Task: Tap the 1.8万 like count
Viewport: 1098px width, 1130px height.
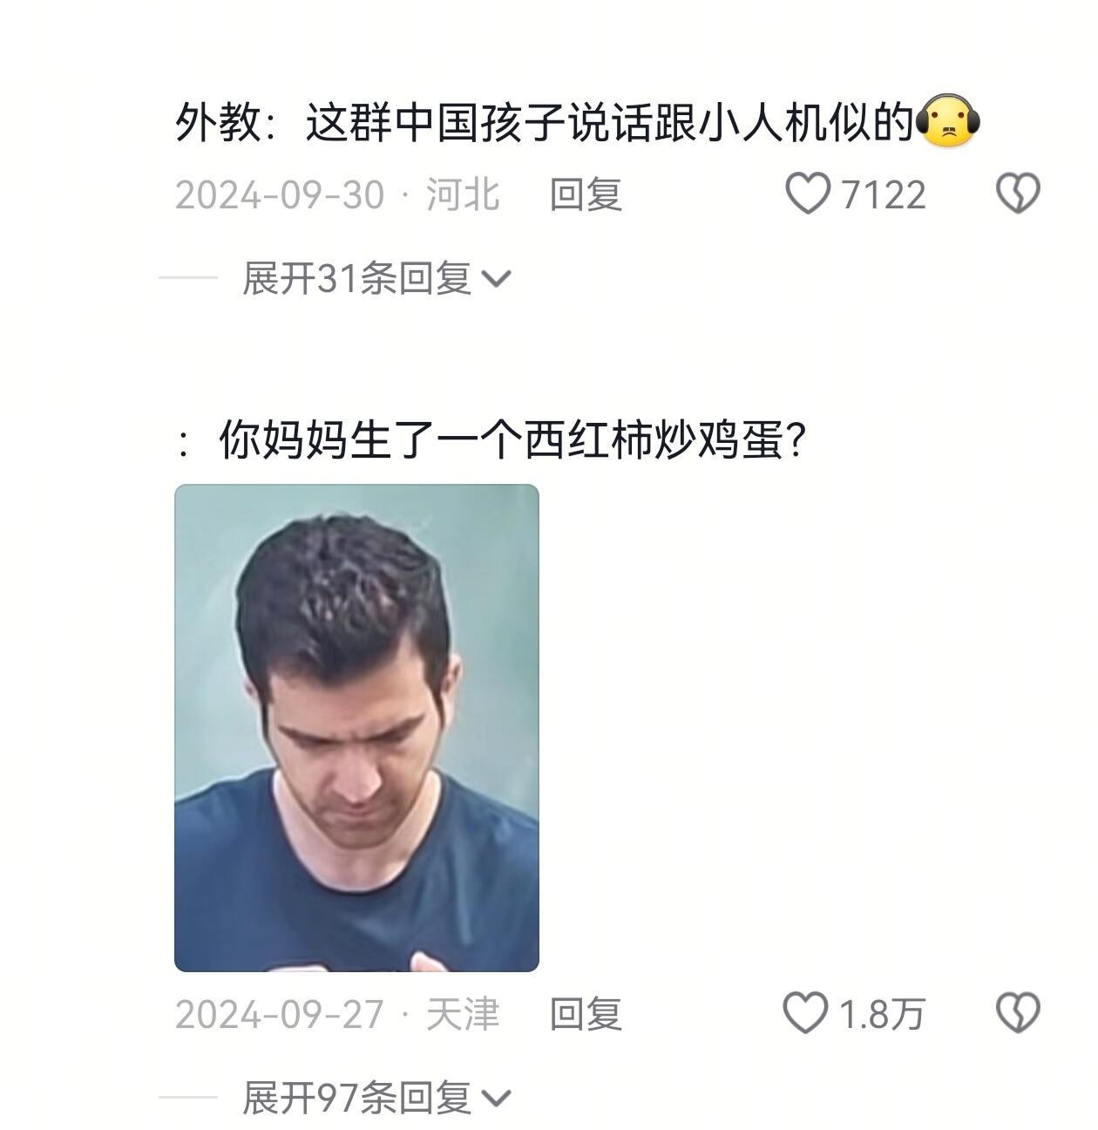Action: coord(881,1014)
